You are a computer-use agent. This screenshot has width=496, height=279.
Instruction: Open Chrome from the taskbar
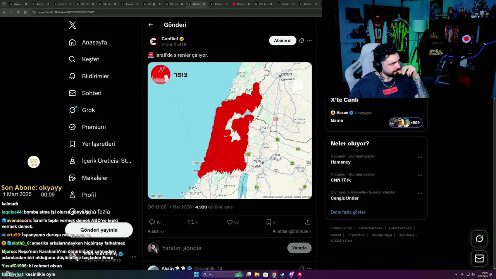pyautogui.click(x=274, y=275)
